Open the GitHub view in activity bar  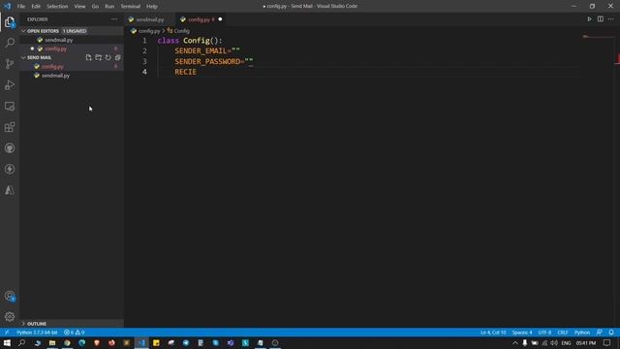(x=10, y=148)
